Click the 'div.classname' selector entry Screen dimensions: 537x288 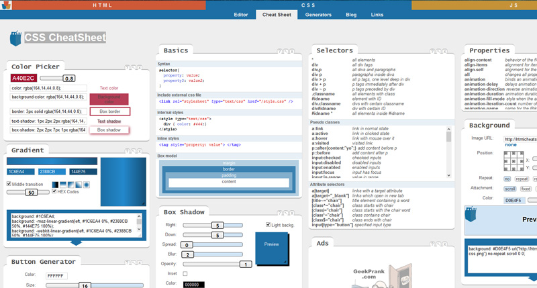coord(326,103)
